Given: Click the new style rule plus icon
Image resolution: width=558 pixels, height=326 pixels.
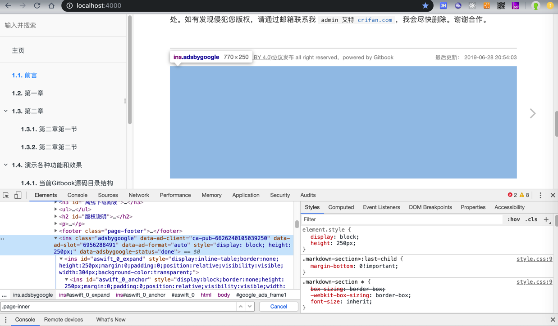Looking at the screenshot, I should pyautogui.click(x=546, y=219).
